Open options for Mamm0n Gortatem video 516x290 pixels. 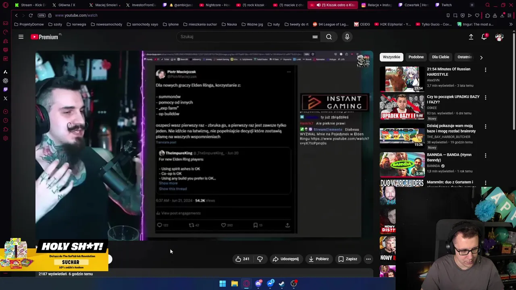(x=485, y=183)
